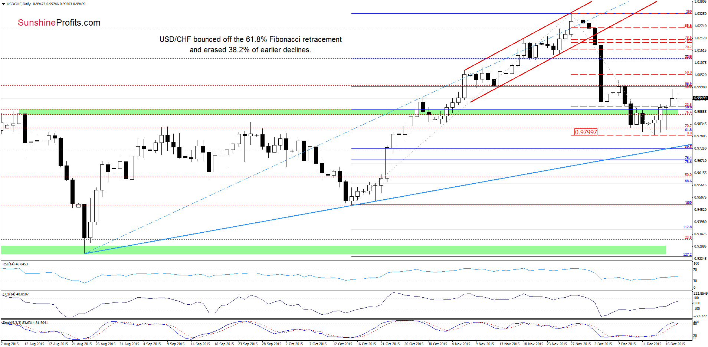The width and height of the screenshot is (708, 347).
Task: Click the 1.02170 price axis label
Action: pos(700,38)
